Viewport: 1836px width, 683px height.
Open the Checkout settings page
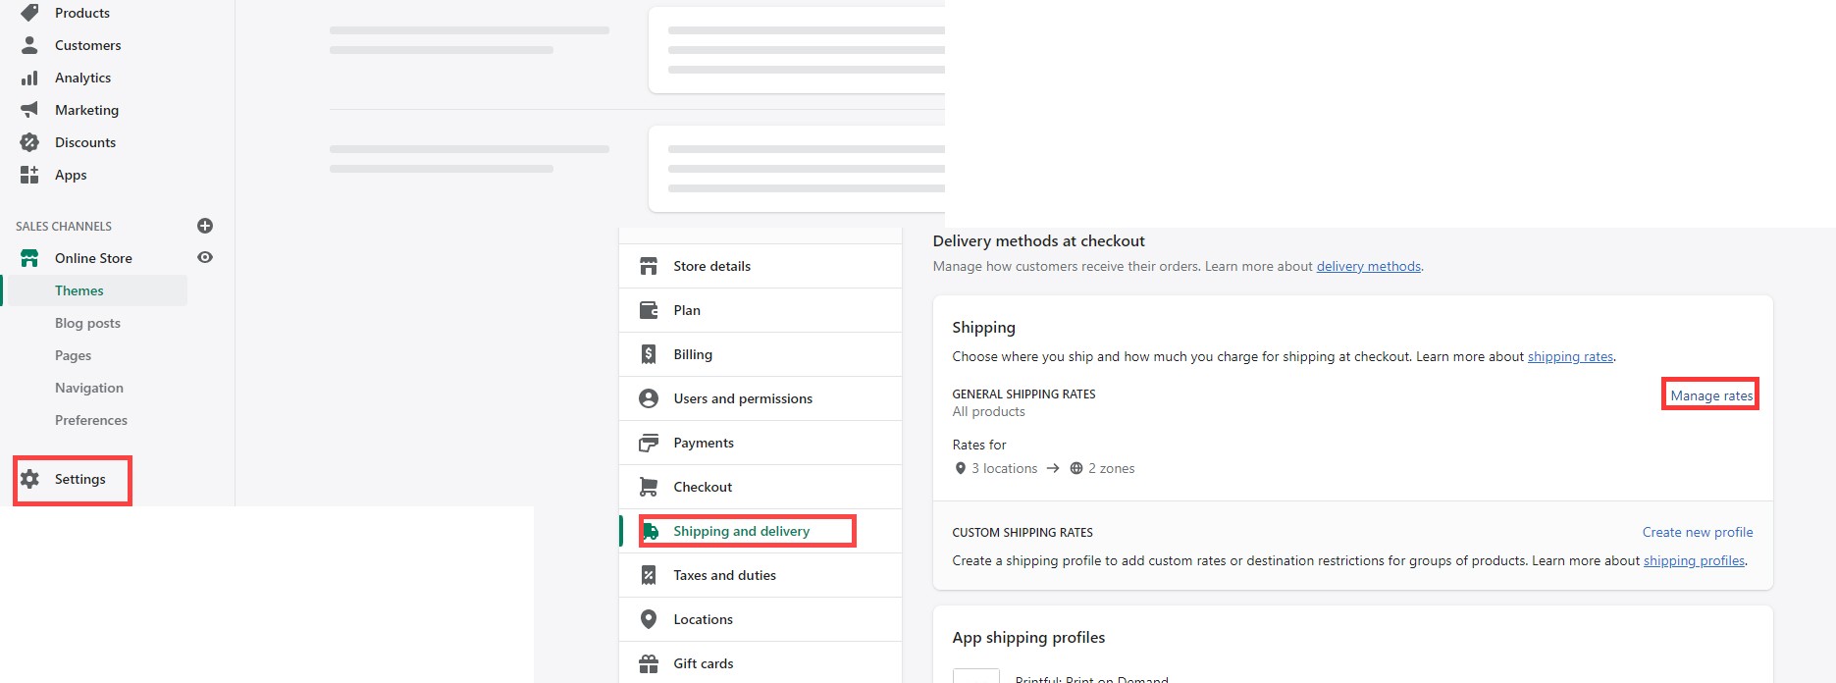coord(703,487)
